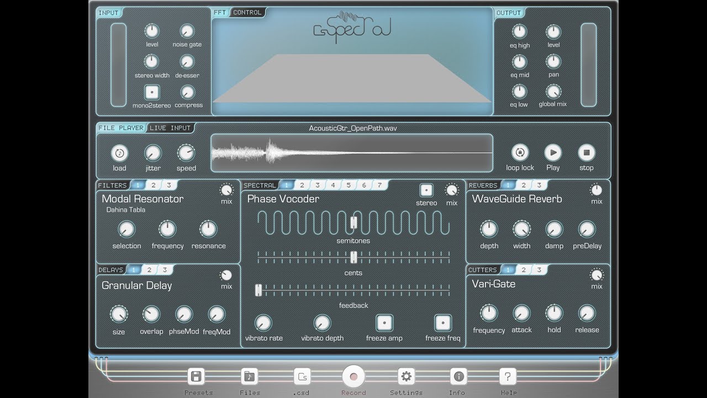Stop audio playback
Screen dimensions: 707x398
click(587, 153)
